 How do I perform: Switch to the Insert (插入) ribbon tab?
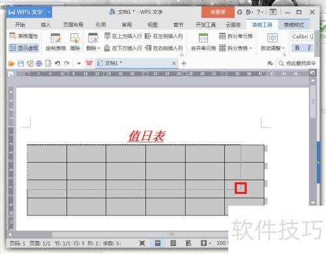tap(46, 25)
